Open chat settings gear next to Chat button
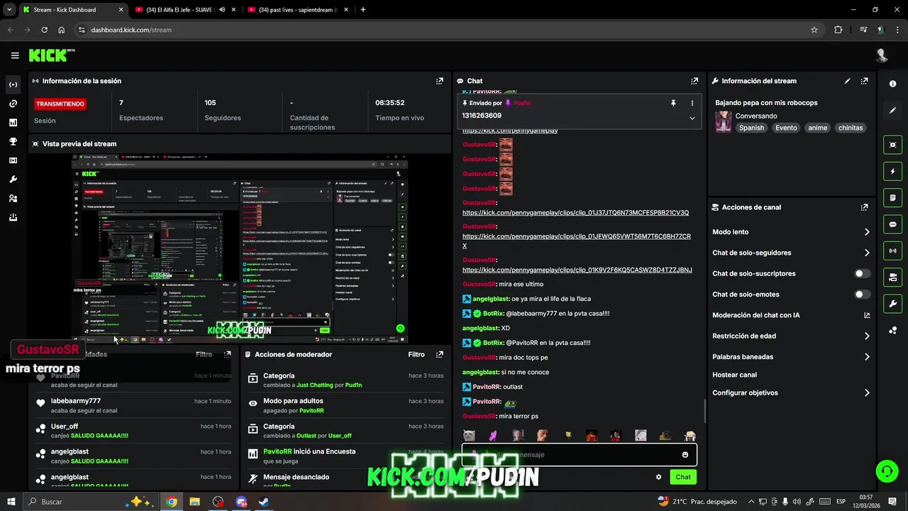 pyautogui.click(x=658, y=477)
